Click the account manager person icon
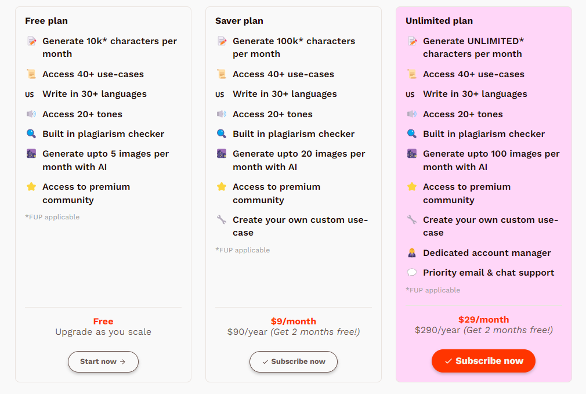 (412, 253)
